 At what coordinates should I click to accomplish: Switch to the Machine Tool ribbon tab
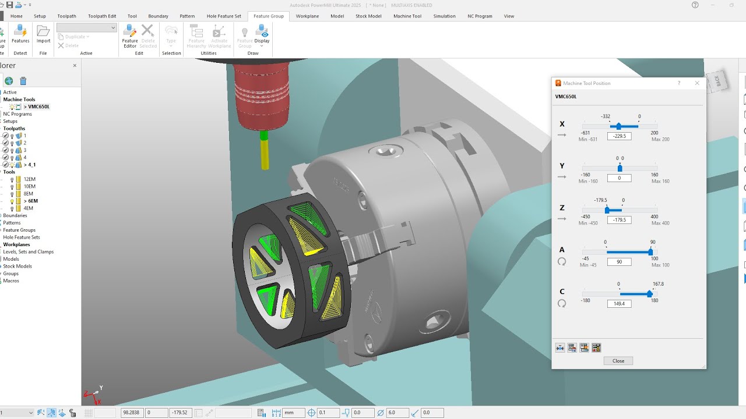click(407, 16)
